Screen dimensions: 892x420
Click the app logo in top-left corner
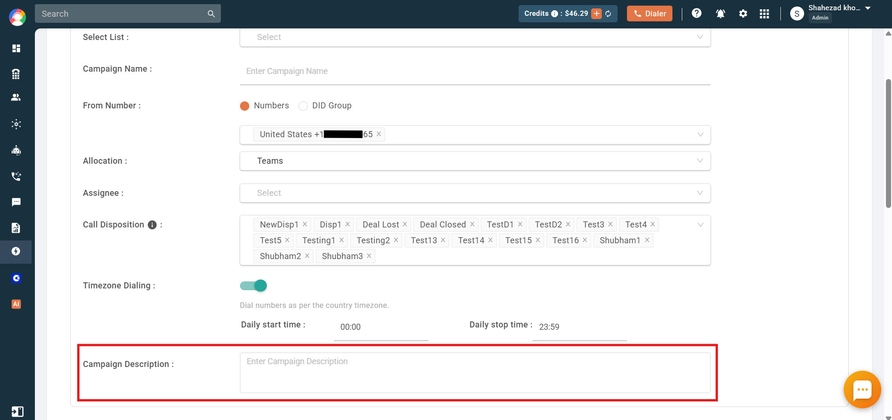[x=17, y=17]
